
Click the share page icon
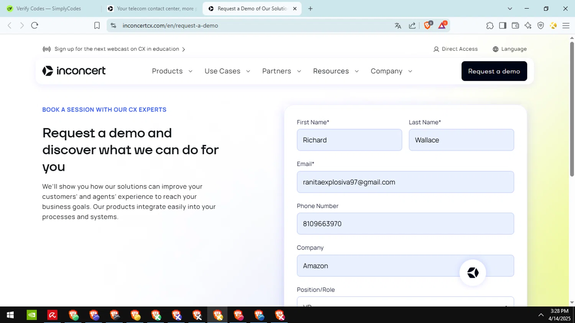tap(412, 26)
